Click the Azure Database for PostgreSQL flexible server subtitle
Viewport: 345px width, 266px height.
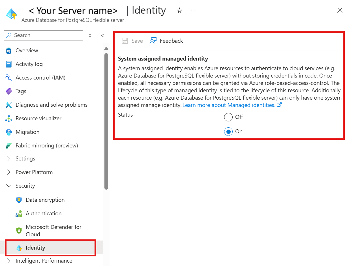click(73, 20)
